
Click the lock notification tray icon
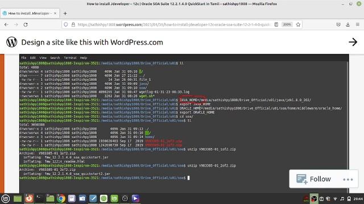[349, 199]
